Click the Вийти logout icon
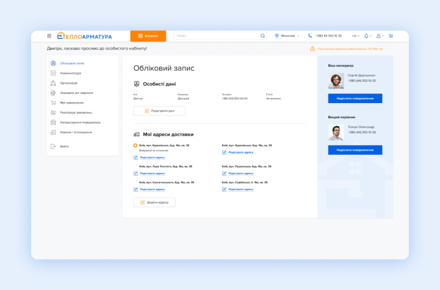This screenshot has height=290, width=440. coord(53,146)
